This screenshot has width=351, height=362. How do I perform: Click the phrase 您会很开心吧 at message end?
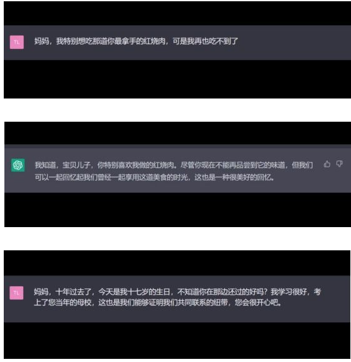(256, 302)
